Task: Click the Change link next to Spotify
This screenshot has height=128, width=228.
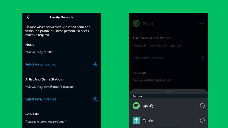Action: click(x=201, y=23)
